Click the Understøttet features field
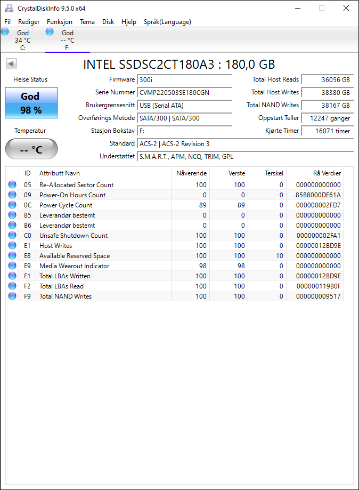 (246, 157)
